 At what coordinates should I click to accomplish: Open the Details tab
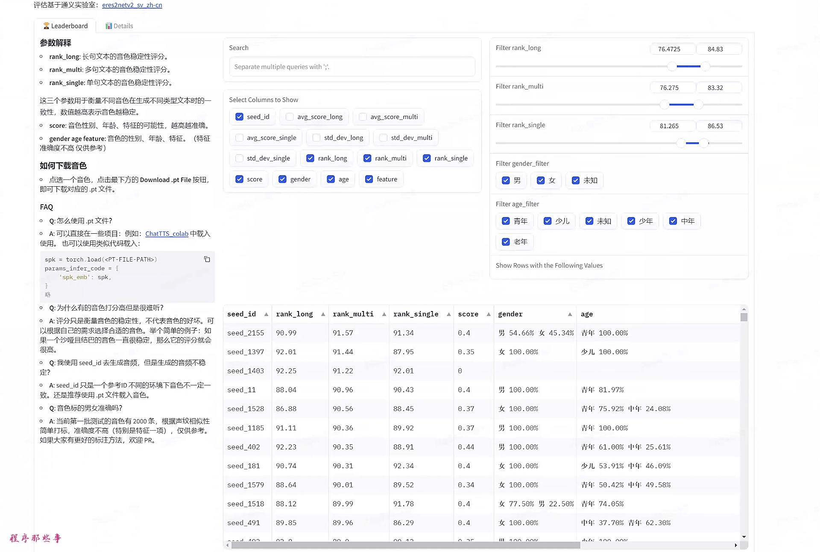[x=120, y=25]
